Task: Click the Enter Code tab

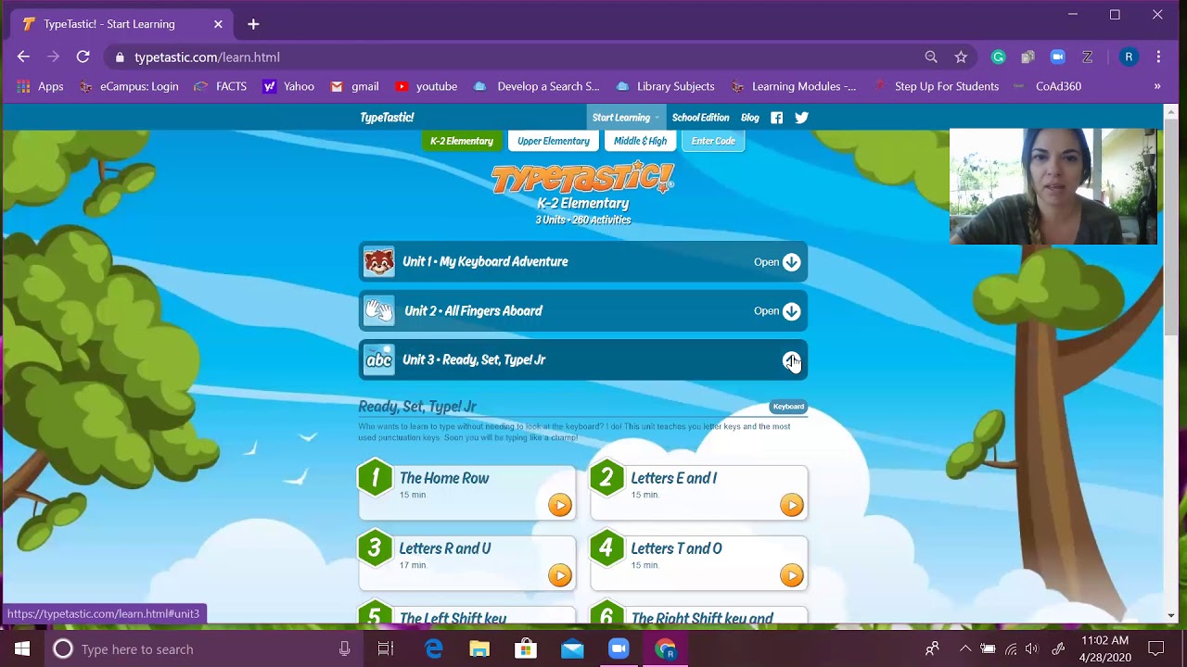Action: point(713,141)
